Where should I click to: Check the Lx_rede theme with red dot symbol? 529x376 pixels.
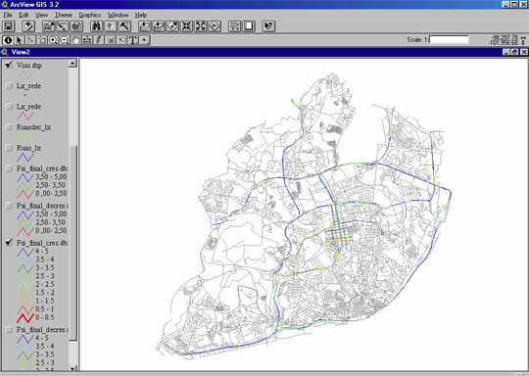(x=9, y=85)
